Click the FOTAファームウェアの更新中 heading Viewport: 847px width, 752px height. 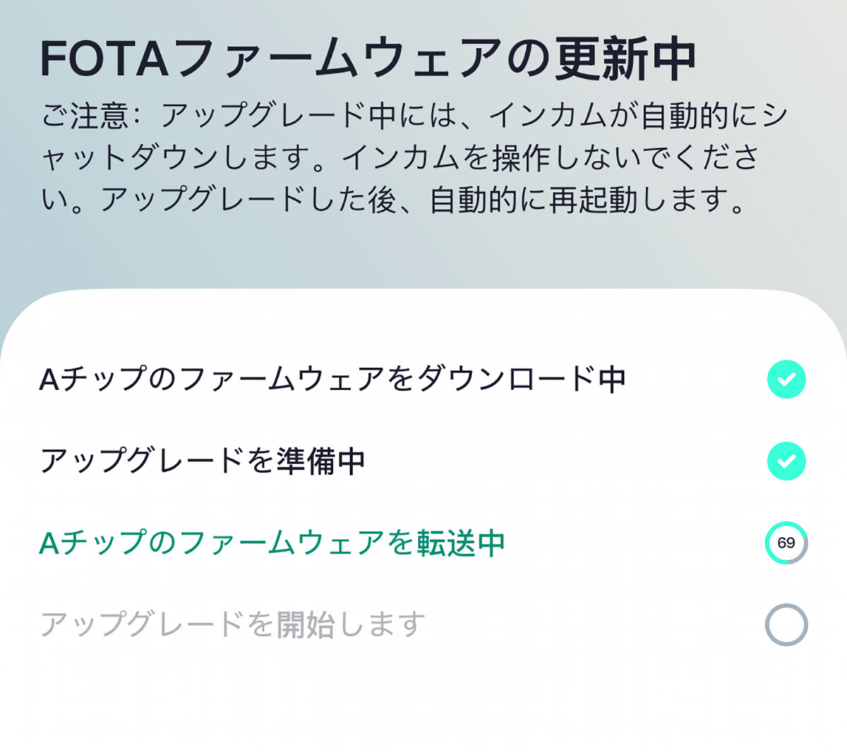click(x=368, y=59)
